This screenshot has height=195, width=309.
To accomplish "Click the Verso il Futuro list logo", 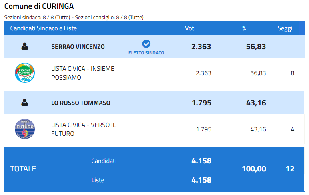I will click(25, 129).
